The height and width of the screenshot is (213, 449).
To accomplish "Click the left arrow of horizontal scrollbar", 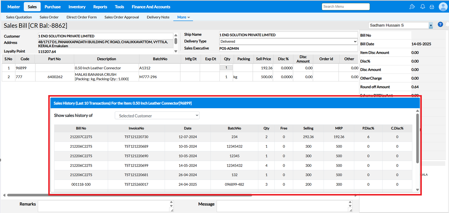I will [x=4, y=195].
